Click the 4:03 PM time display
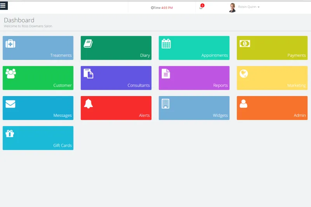The image size is (311, 207). (167, 8)
